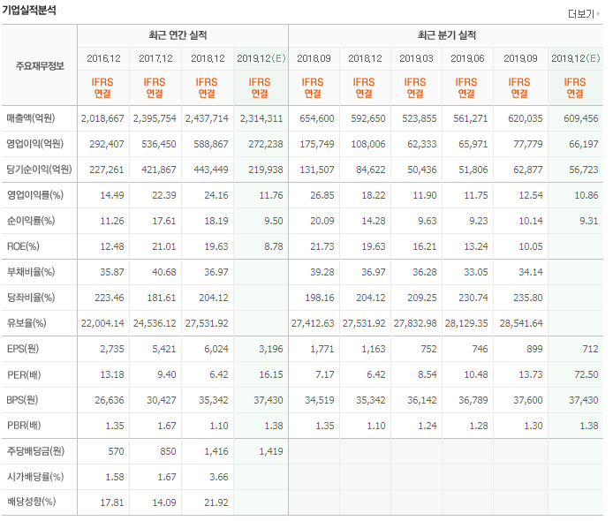This screenshot has width=613, height=521.
Task: Click the 2,018,667 sales value
Action: [x=102, y=118]
